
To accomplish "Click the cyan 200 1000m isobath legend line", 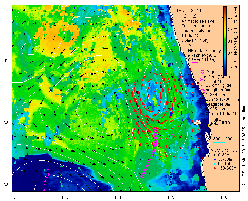I will [x=219, y=143].
